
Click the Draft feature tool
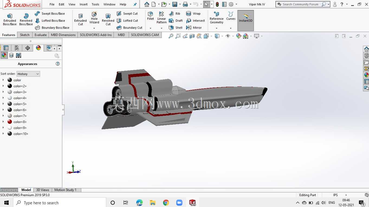tap(176, 21)
